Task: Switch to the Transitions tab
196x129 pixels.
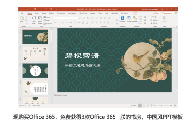Action: 61,13
